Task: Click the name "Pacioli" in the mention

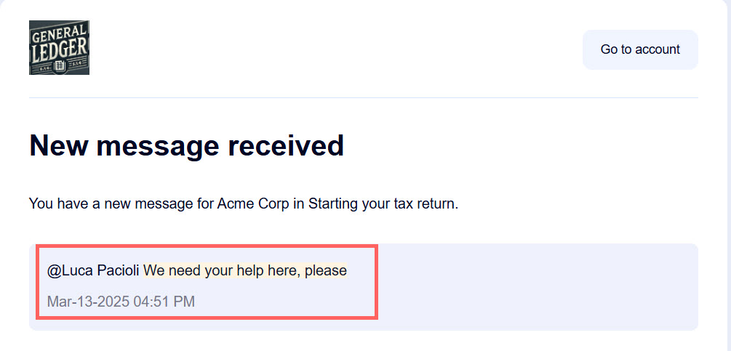Action: [x=118, y=271]
